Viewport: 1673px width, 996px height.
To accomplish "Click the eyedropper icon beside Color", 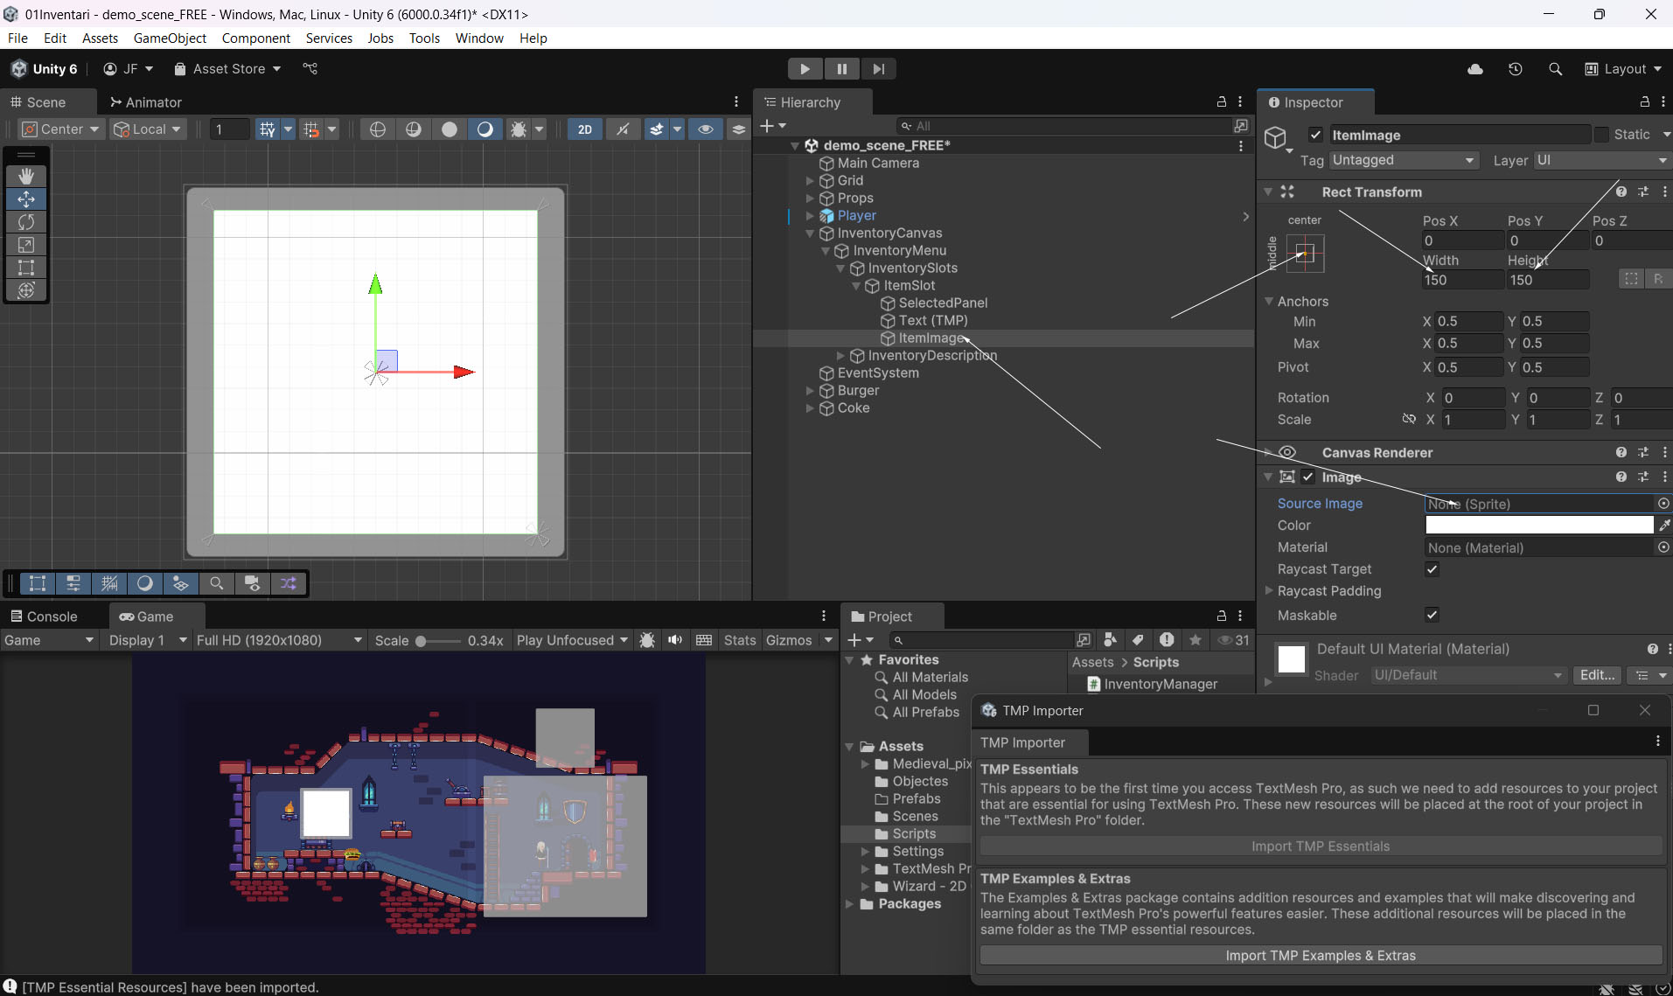I will (x=1664, y=526).
